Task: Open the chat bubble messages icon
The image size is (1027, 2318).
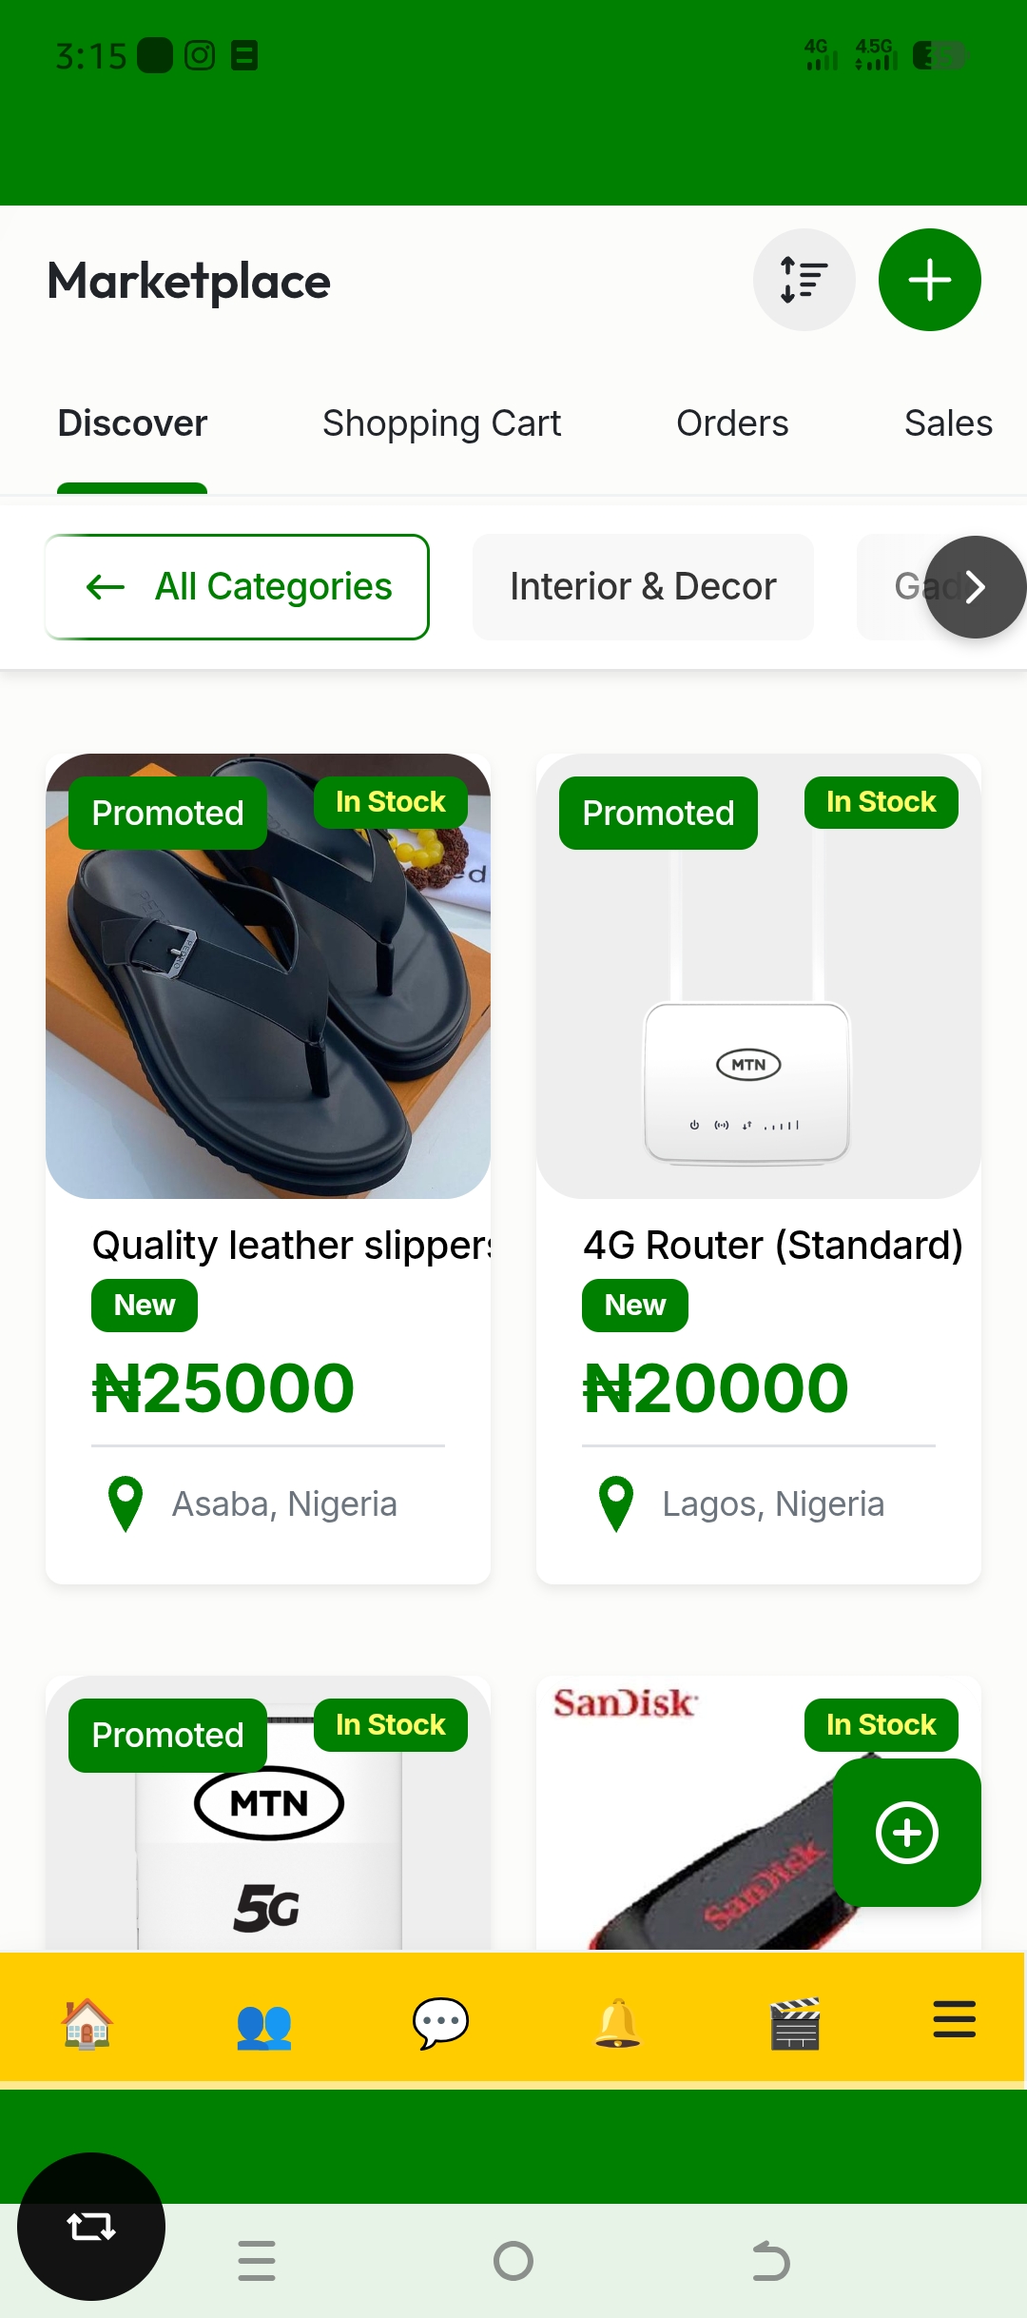Action: (440, 2022)
